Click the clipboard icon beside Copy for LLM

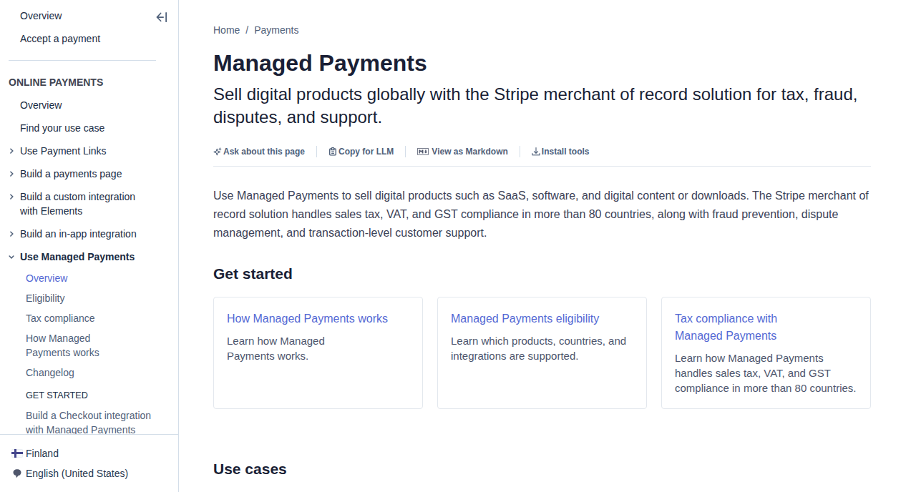pyautogui.click(x=333, y=152)
